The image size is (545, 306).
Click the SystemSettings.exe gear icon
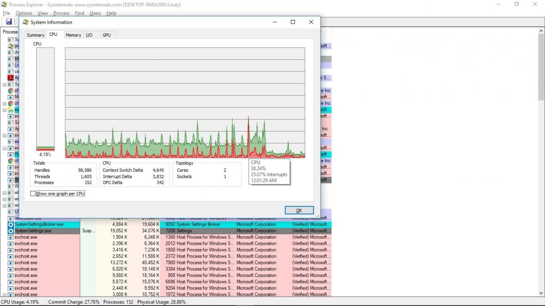[x=11, y=231]
